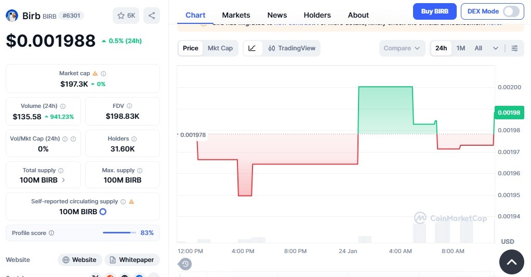Open the Compare dropdown
This screenshot has height=277, width=531.
(401, 48)
